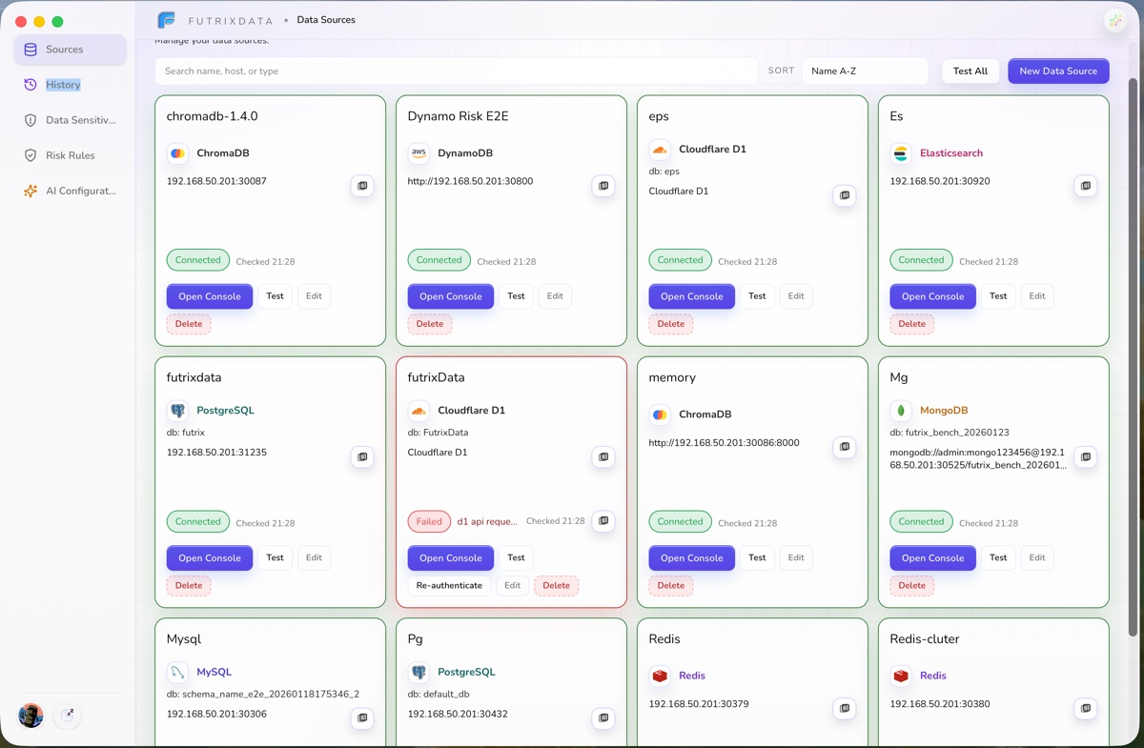
Task: Open Console for memory source
Action: tap(692, 558)
